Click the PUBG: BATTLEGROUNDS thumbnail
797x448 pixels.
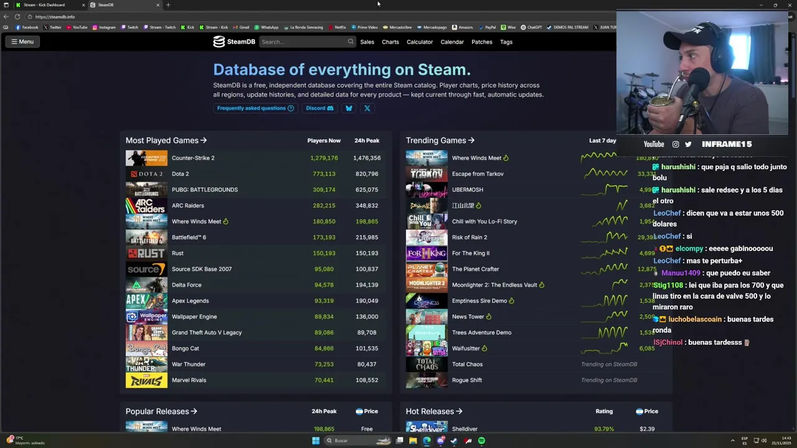tap(146, 190)
